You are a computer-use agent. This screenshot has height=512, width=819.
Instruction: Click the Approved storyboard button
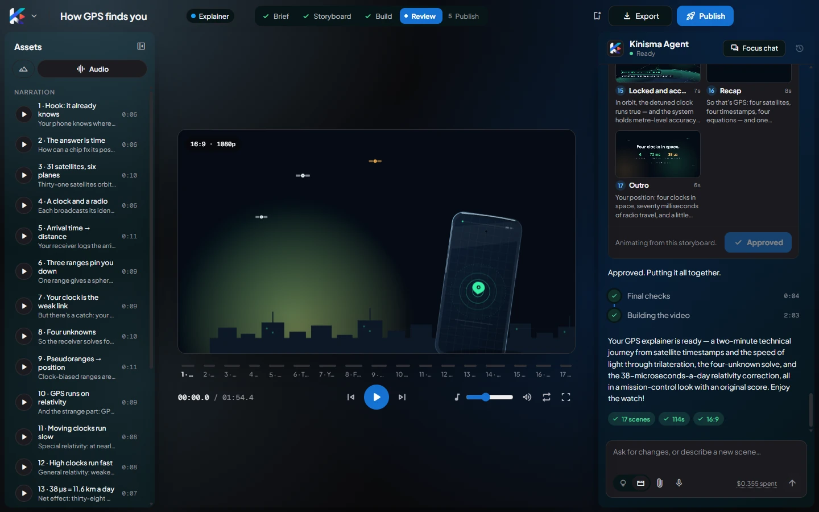[x=758, y=242]
